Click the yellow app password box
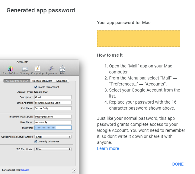Image resolution: width=195 pixels, height=174 pixels. pyautogui.click(x=139, y=39)
